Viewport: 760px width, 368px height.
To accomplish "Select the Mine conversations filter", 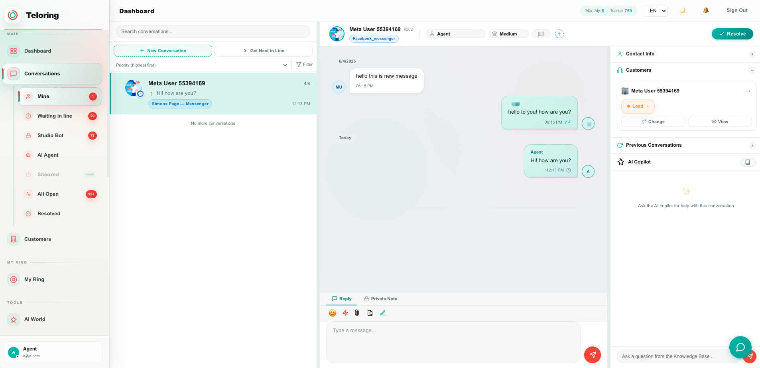I will point(60,96).
